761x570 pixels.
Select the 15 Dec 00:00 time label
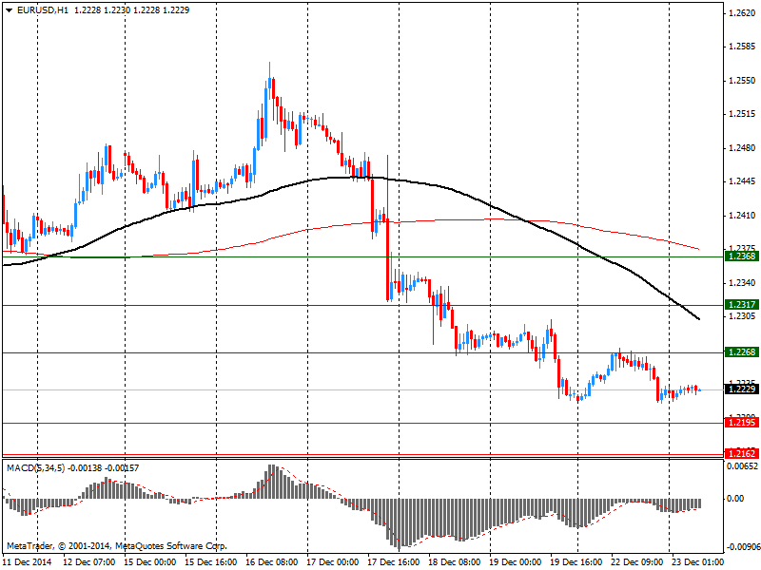tap(150, 562)
